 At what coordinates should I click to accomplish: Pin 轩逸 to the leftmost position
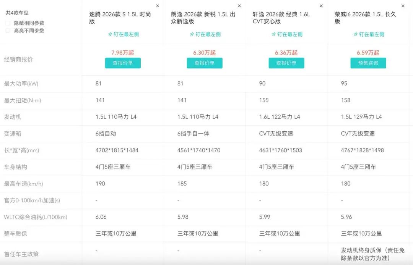click(x=286, y=34)
